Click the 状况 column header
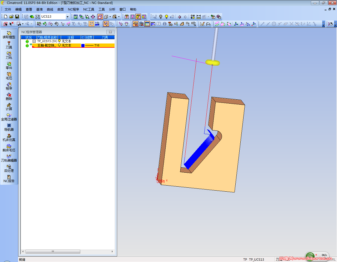 28,37
